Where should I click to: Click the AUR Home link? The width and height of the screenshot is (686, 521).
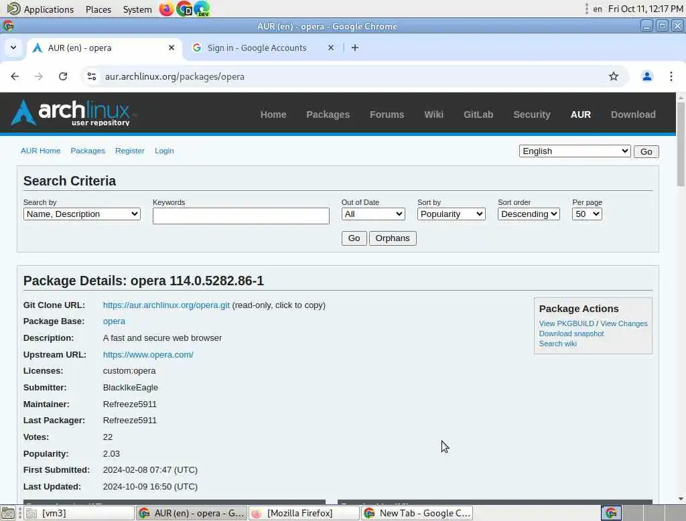[x=41, y=151]
